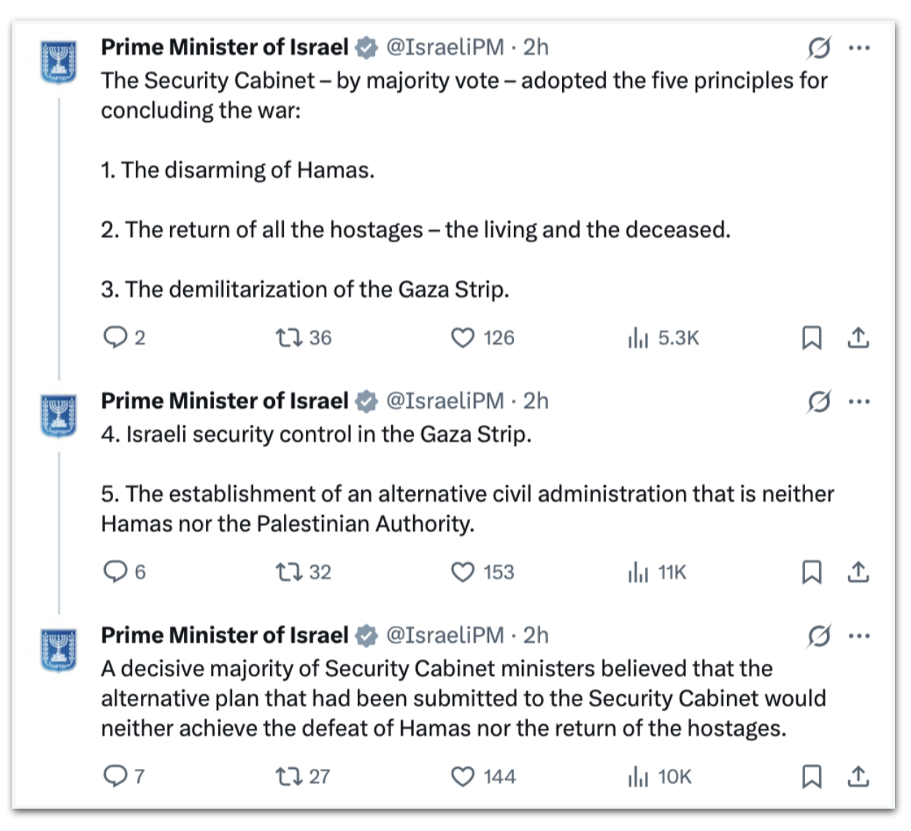Open the ellipsis menu on the bottom tweet
Viewport: 911px width, 831px height.
click(860, 635)
